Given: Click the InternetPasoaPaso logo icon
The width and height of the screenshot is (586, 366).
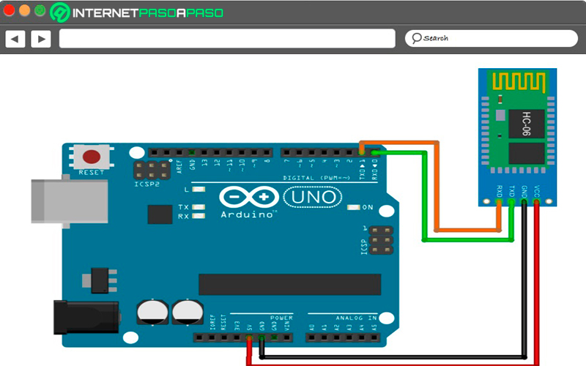Looking at the screenshot, I should coord(60,12).
